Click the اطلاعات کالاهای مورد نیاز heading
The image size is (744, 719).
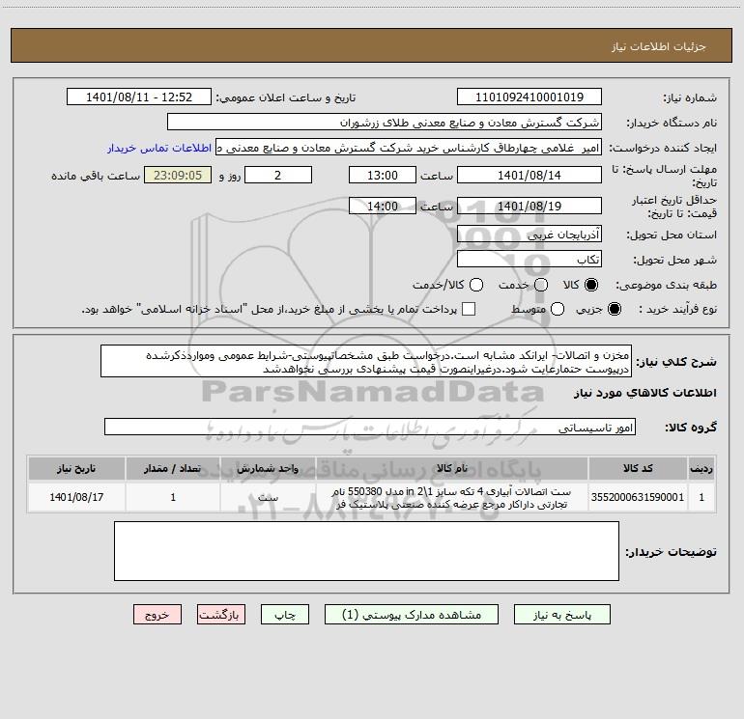(x=644, y=393)
